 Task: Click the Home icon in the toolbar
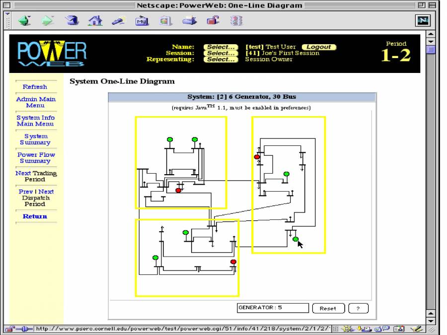pos(94,21)
